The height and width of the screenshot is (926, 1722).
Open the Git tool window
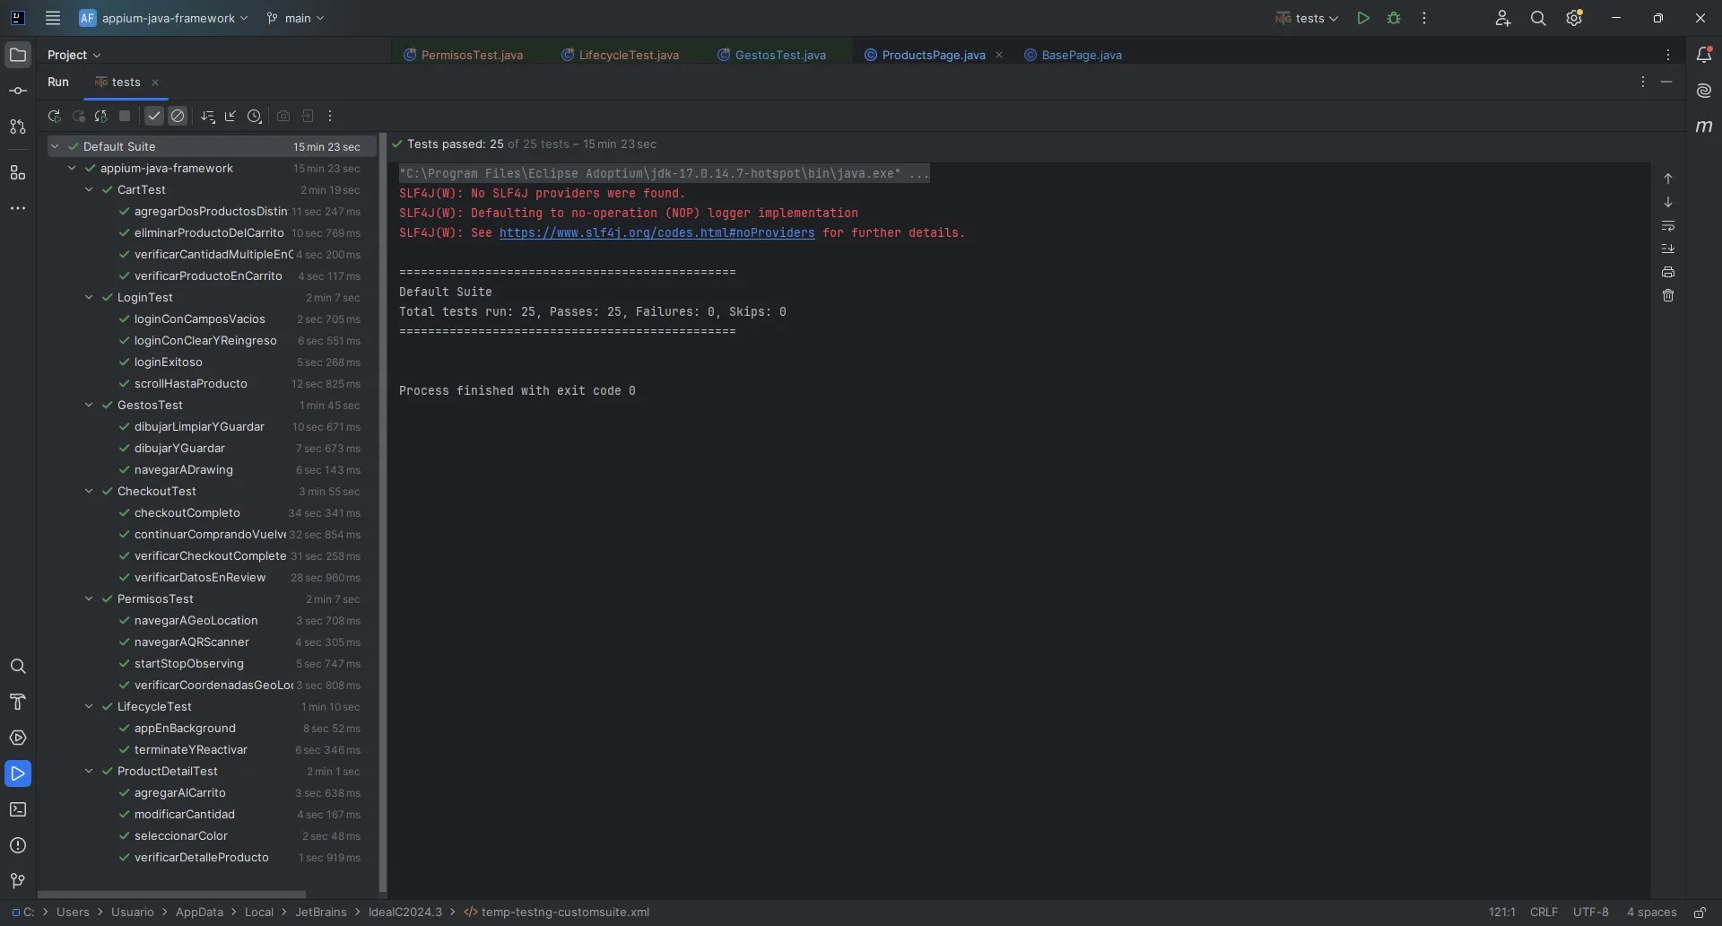pyautogui.click(x=17, y=881)
